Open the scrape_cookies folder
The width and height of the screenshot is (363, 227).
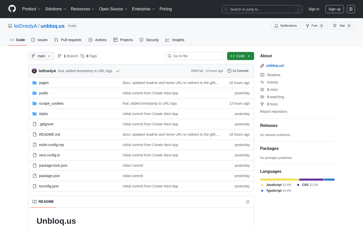tap(51, 103)
